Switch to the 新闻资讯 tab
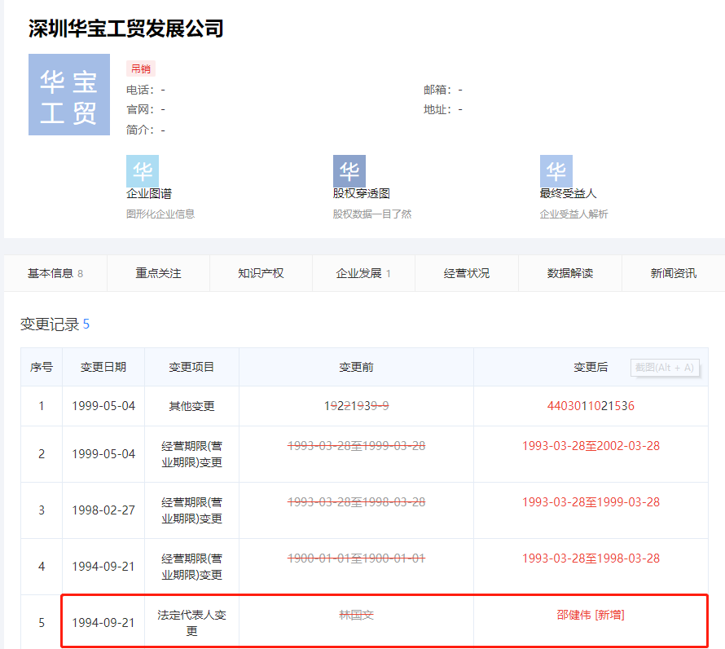 click(673, 273)
